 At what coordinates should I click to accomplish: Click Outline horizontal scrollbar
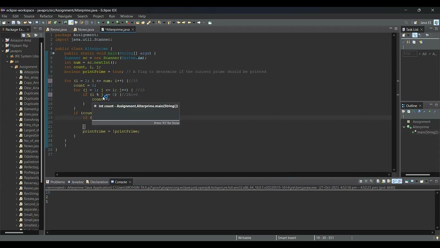(x=418, y=175)
